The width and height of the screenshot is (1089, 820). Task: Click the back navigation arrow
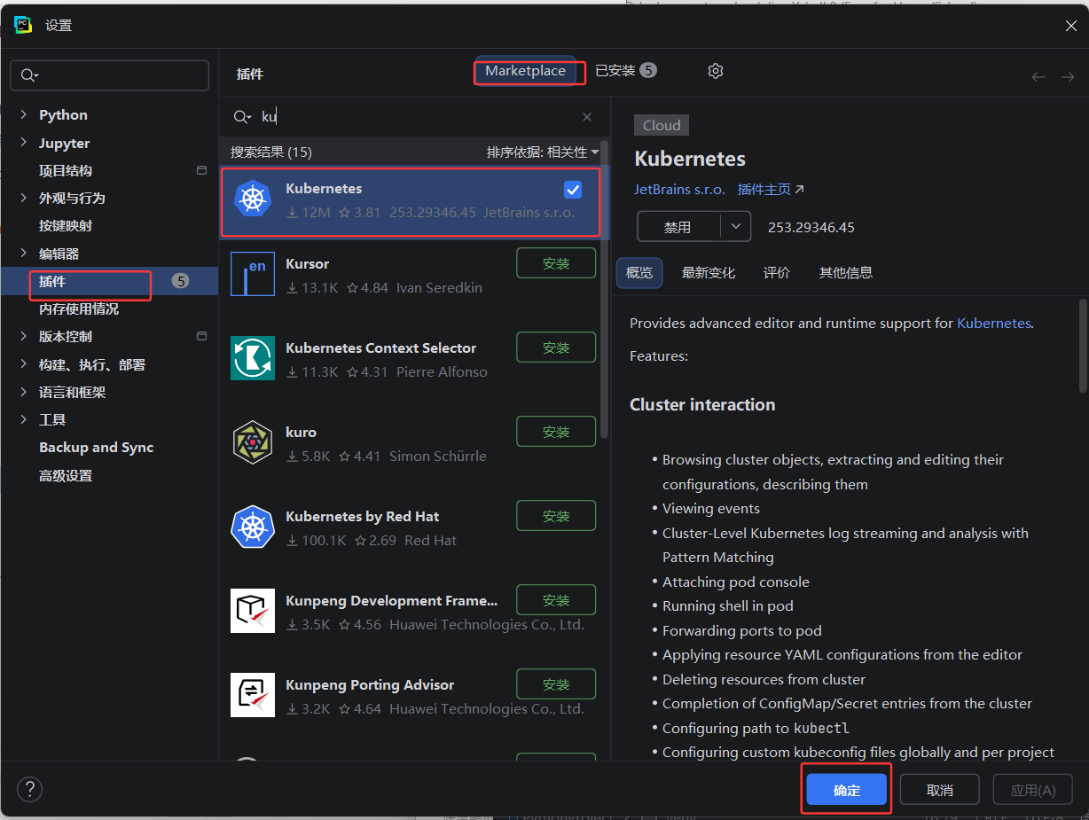point(1038,77)
